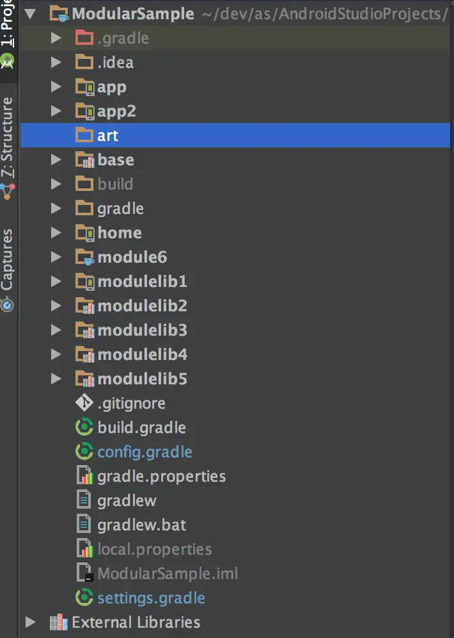Click the ModularSample project folder icon

[59, 14]
